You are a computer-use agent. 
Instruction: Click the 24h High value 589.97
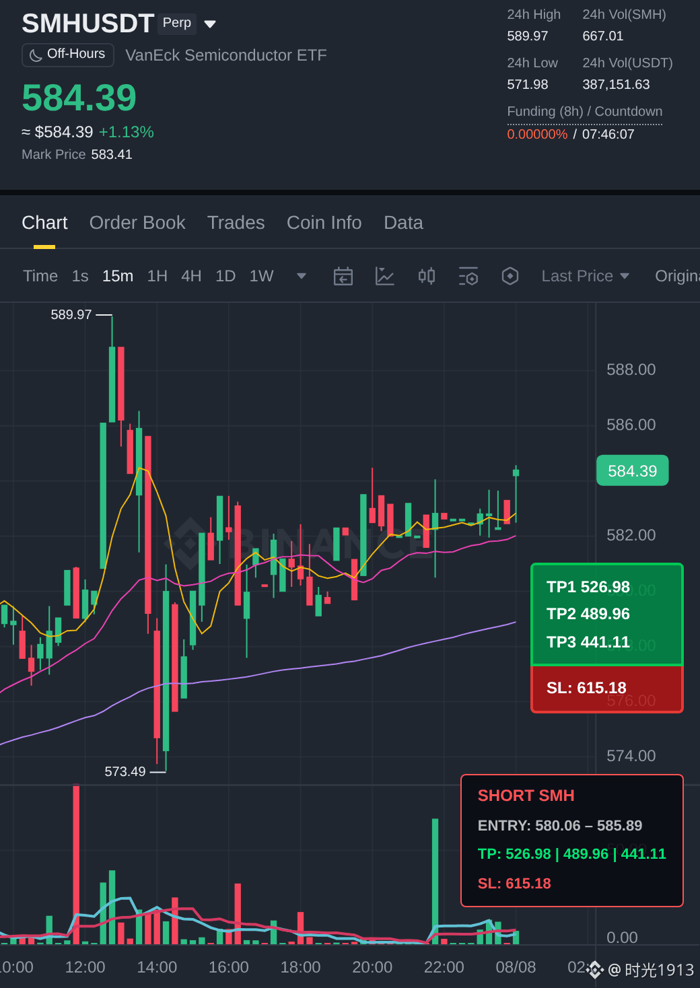click(528, 36)
